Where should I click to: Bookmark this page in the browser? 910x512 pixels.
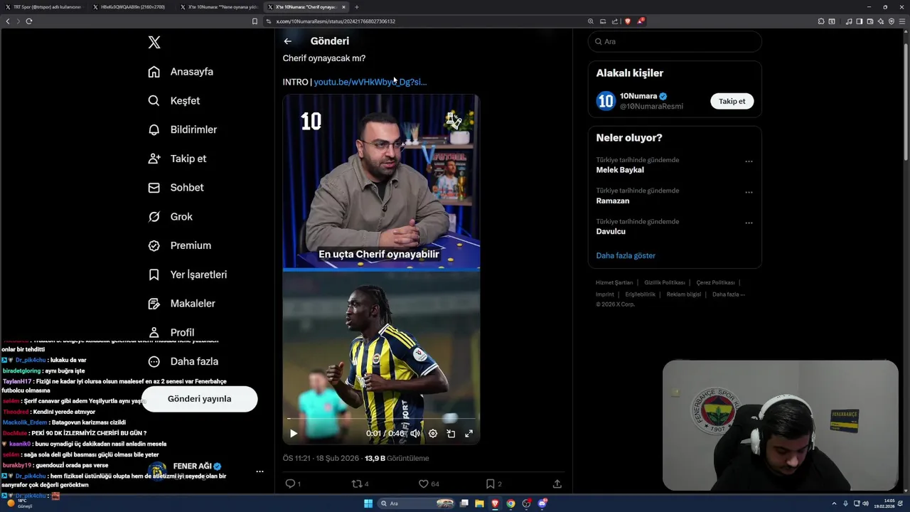coord(255,21)
